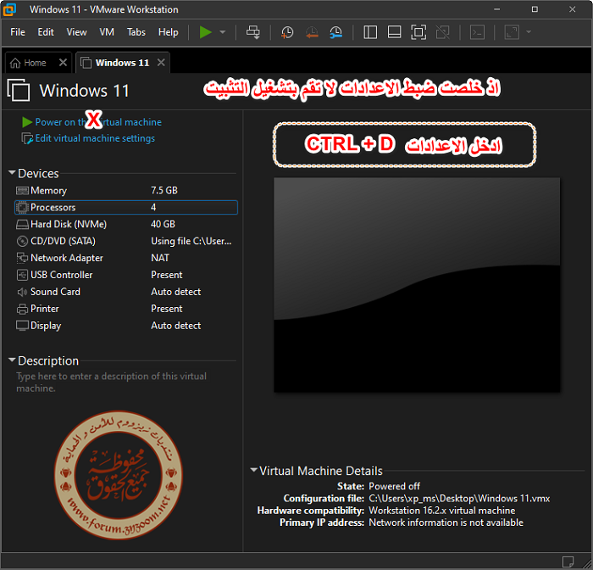The image size is (593, 570).
Task: Click the CD/DVD disc icon
Action: click(22, 241)
